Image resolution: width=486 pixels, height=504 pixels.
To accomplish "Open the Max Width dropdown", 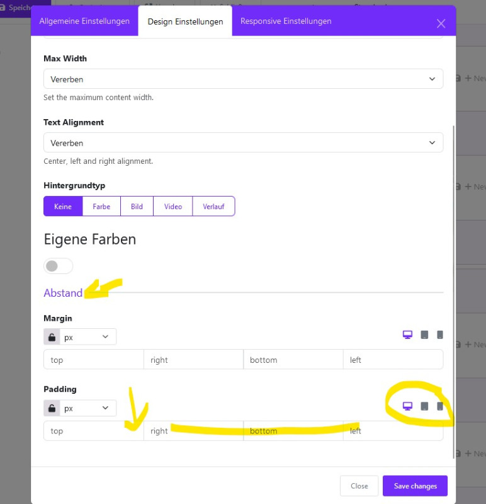I will click(x=244, y=79).
